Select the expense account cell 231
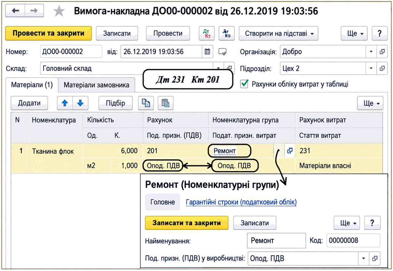393x271 pixels. pos(339,151)
